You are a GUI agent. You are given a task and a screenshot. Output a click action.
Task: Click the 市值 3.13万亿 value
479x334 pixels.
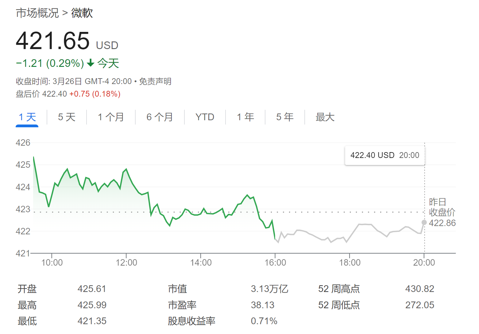coord(269,289)
